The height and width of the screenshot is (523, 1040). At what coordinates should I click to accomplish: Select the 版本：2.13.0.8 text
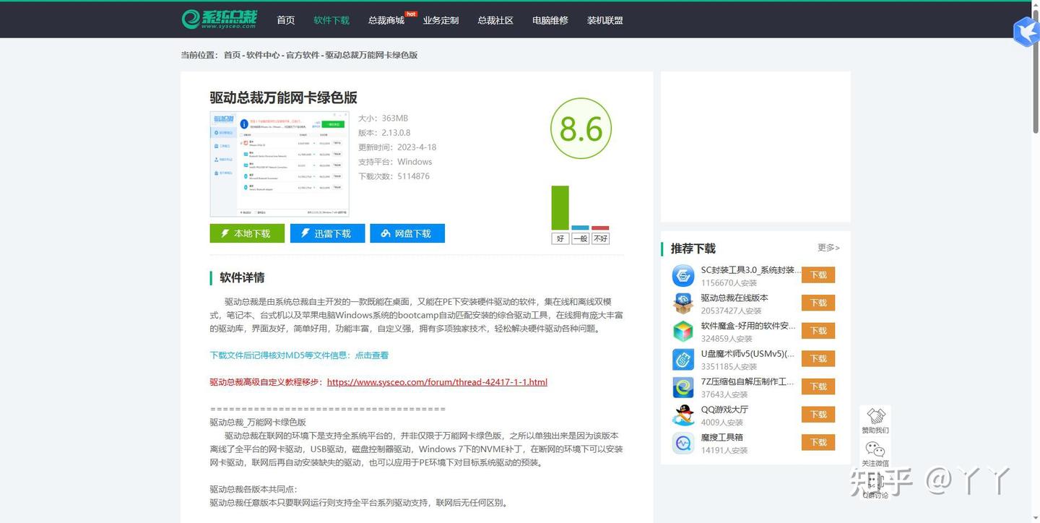[x=384, y=133]
